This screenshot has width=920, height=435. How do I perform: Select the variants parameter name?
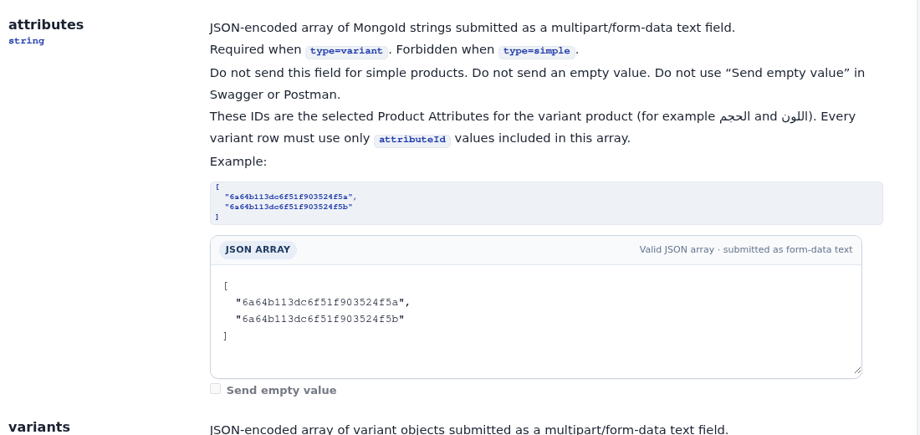click(x=39, y=427)
